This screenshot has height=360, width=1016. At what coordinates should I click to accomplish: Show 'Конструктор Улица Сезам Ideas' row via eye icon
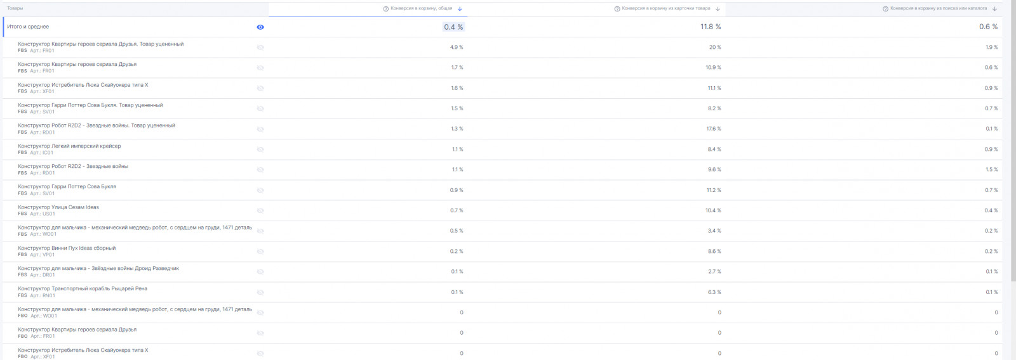(x=260, y=210)
